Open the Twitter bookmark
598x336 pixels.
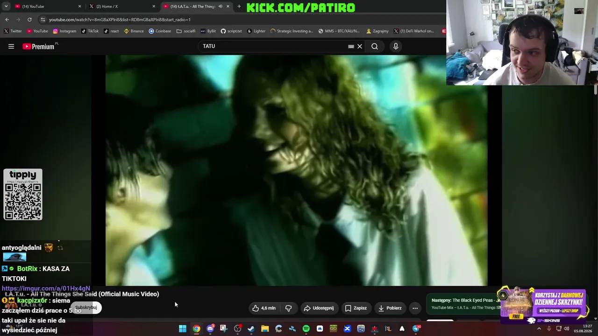[13, 31]
